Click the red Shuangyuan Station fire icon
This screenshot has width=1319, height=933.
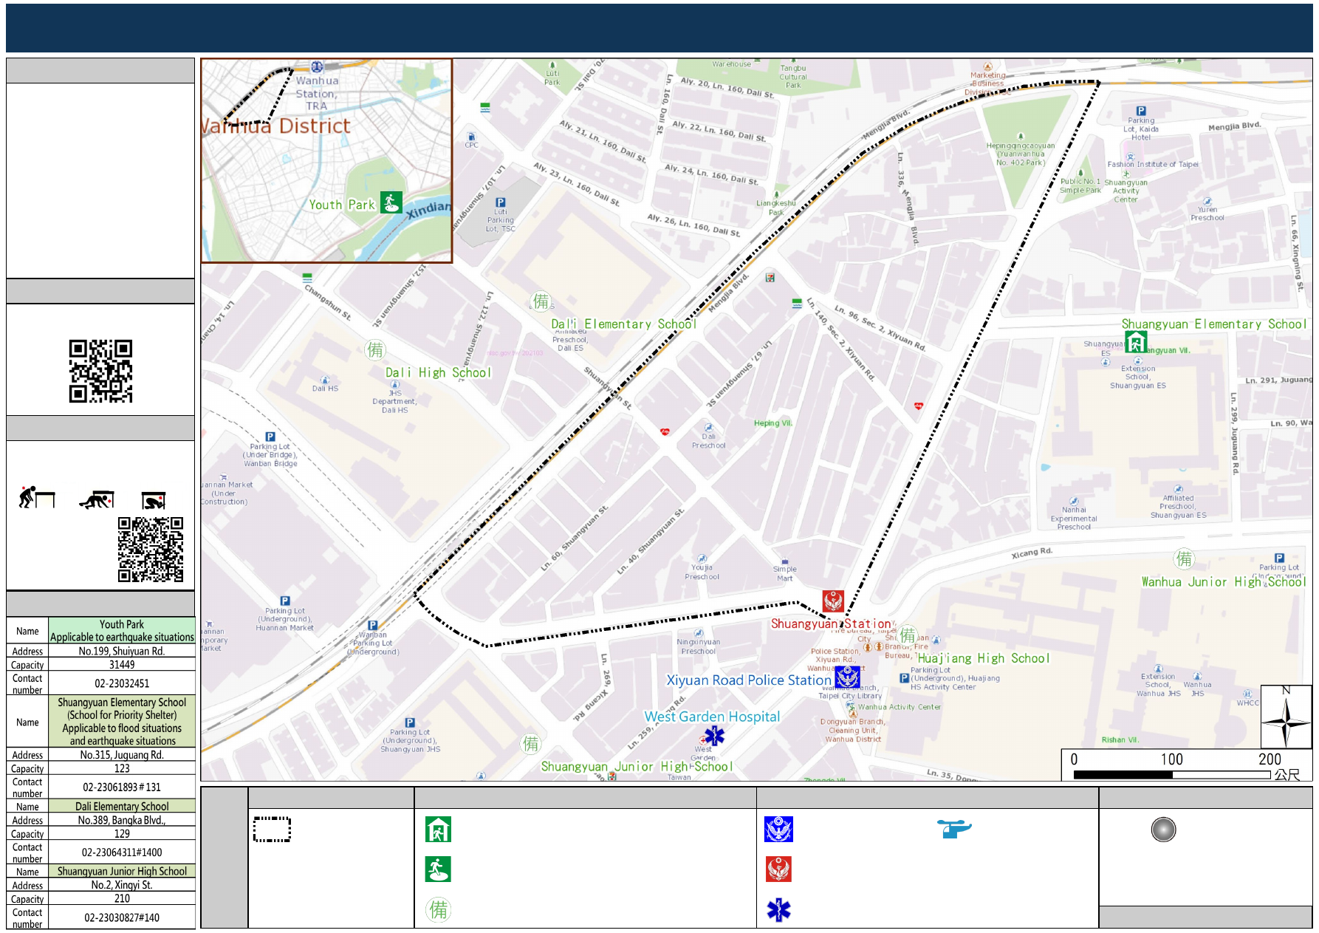pyautogui.click(x=833, y=601)
